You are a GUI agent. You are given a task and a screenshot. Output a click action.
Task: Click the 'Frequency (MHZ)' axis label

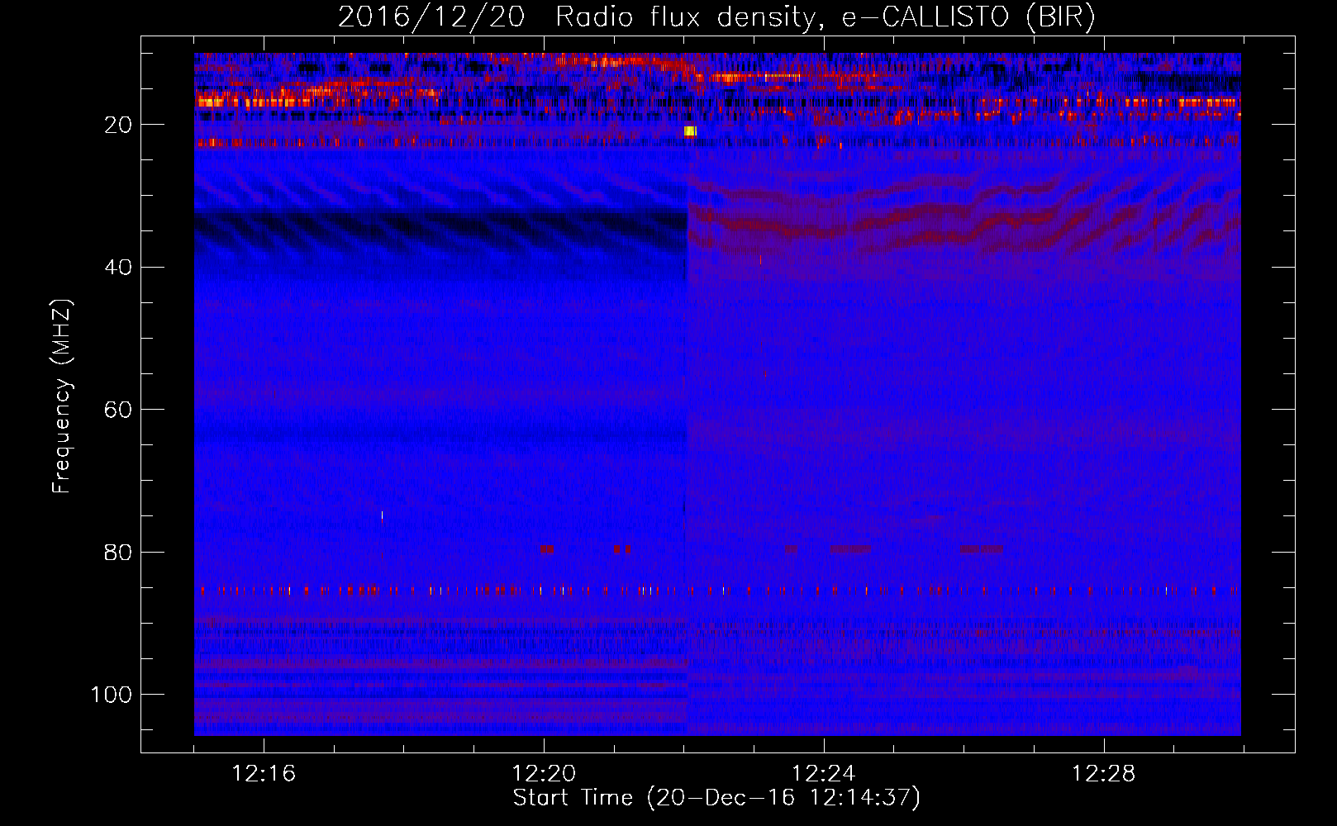click(62, 396)
